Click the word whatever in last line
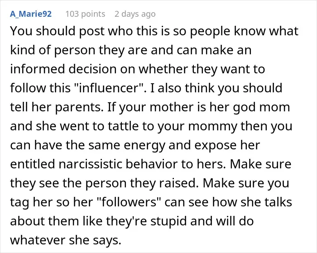Viewport: 317px width, 253px height. coord(38,240)
